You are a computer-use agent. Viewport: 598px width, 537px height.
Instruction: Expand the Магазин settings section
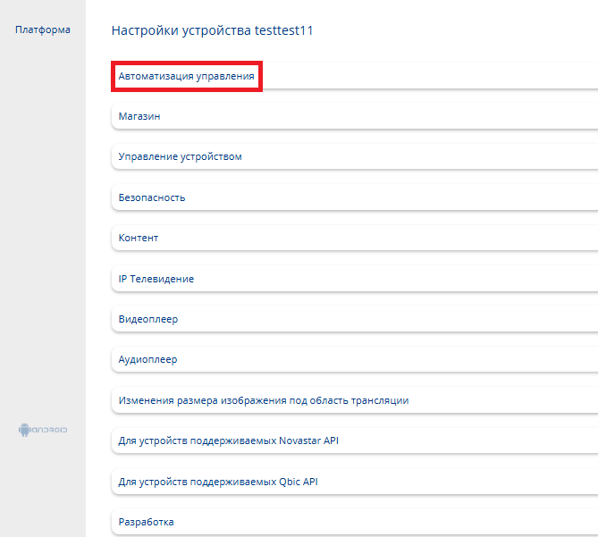click(x=139, y=116)
